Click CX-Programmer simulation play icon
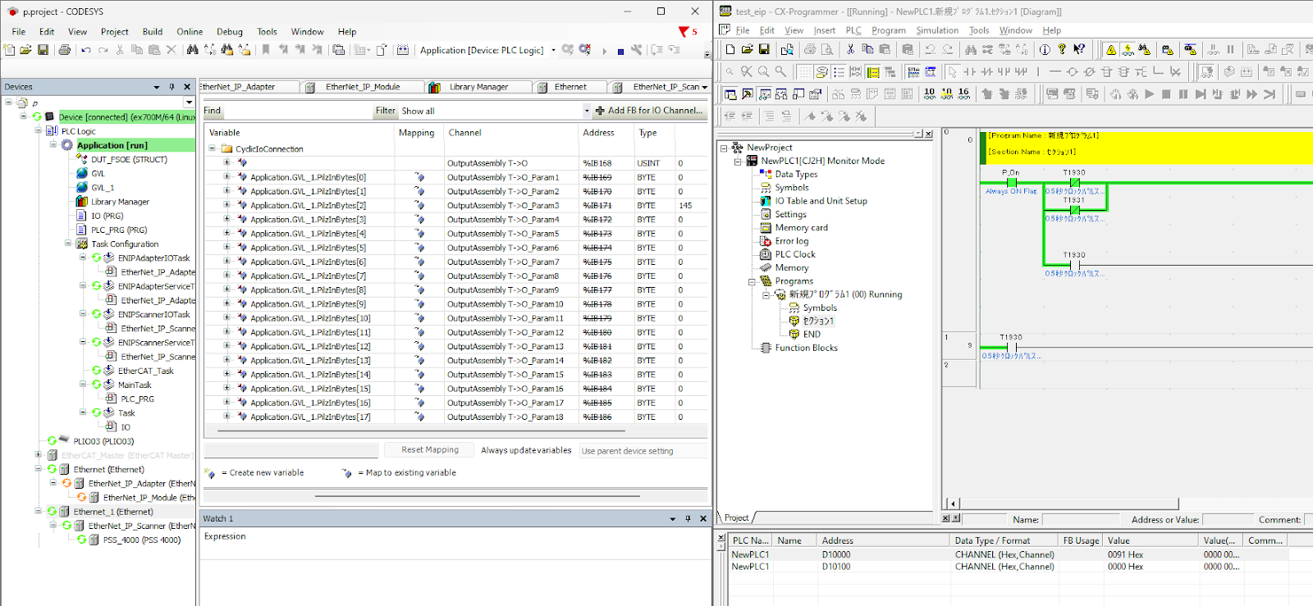The height and width of the screenshot is (606, 1313). tap(1150, 94)
